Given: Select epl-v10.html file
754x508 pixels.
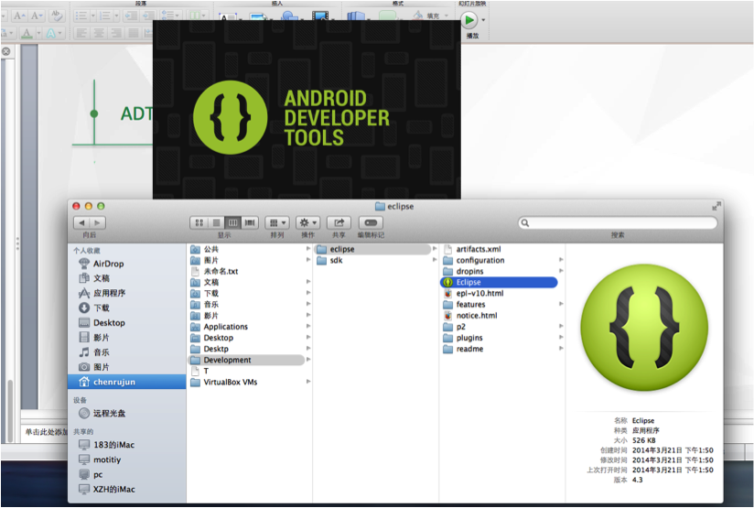Looking at the screenshot, I should click(x=473, y=294).
